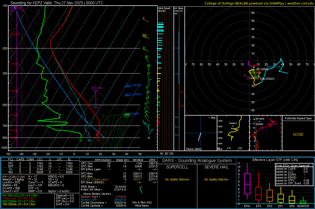Click the 8.8 C/km lapse rate label
The width and height of the screenshot is (315, 209).
point(97,88)
